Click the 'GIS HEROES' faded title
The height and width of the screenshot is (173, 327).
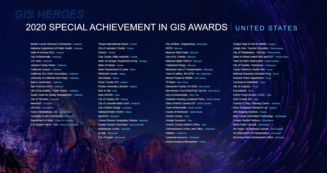[49, 14]
